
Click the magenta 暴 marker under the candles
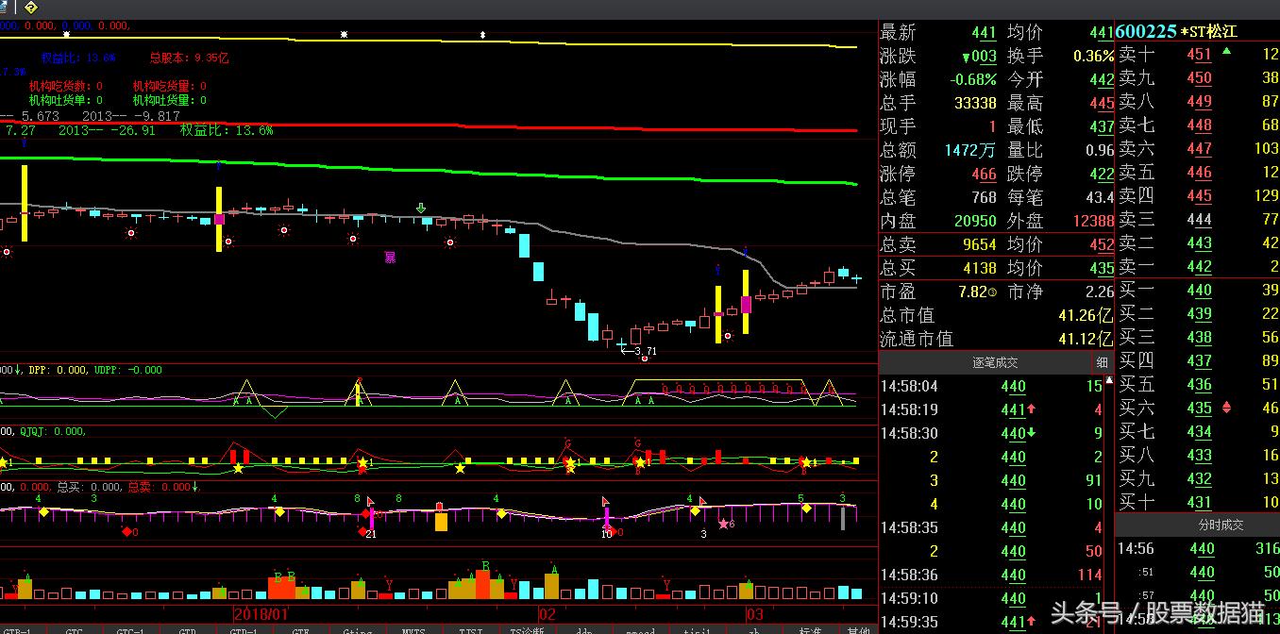[x=390, y=256]
